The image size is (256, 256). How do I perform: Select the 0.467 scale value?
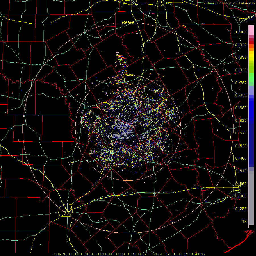tap(241, 158)
